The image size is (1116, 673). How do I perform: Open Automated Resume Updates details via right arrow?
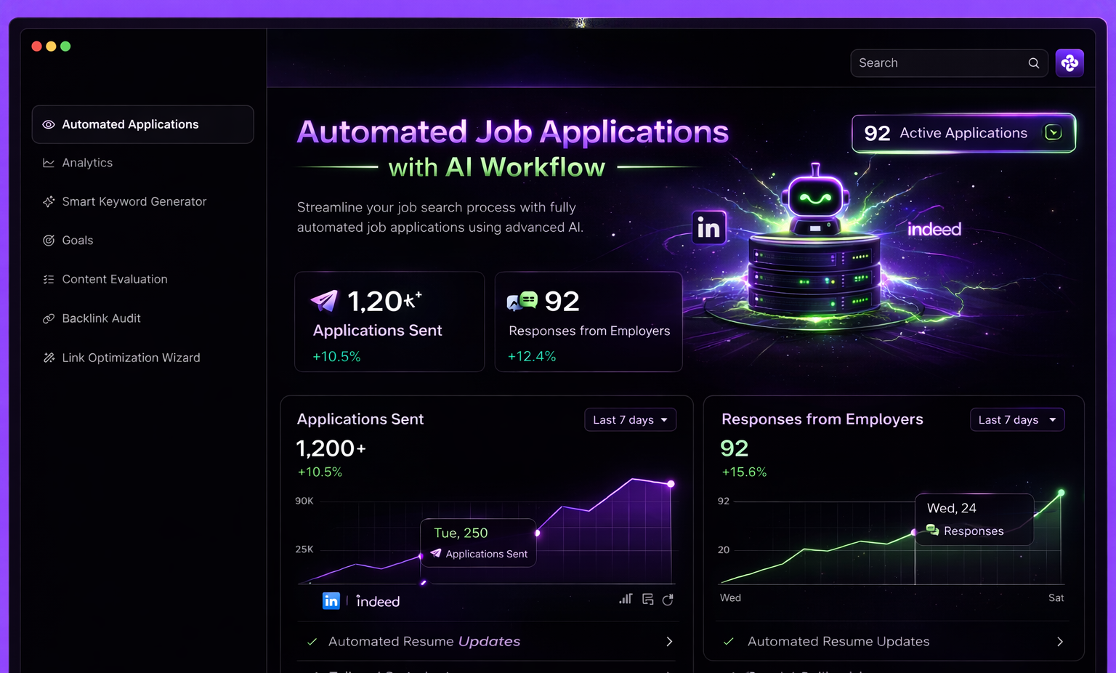click(x=668, y=642)
